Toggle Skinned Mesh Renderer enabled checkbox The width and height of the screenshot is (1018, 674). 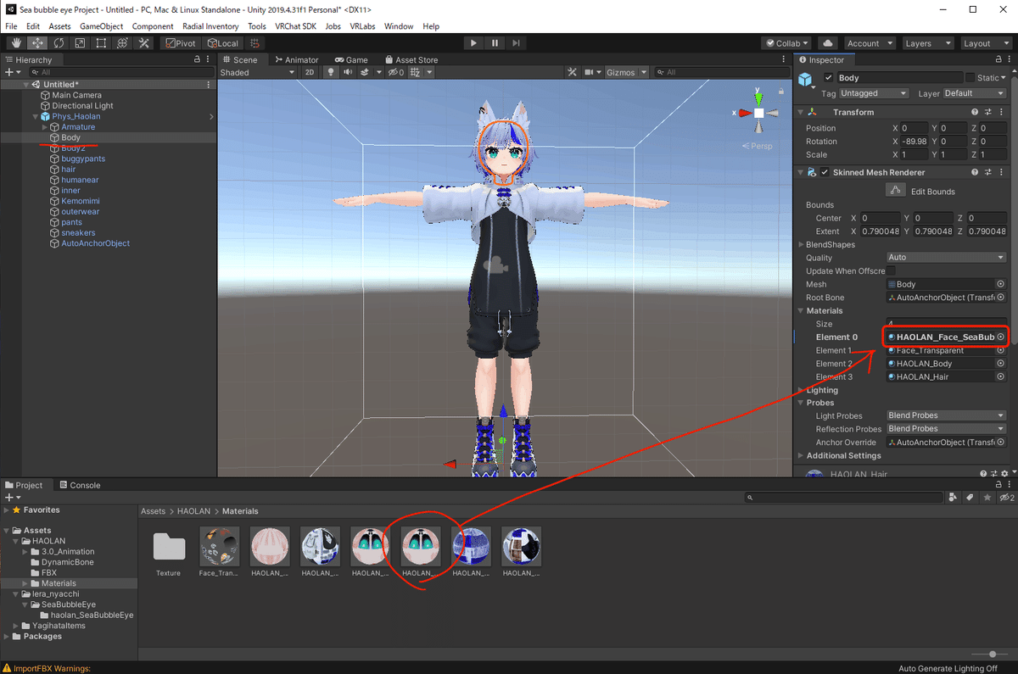(x=825, y=172)
